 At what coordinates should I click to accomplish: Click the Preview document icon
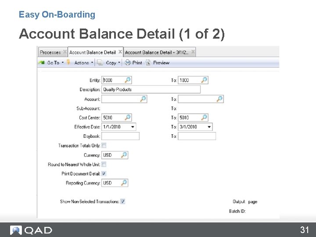click(148, 63)
